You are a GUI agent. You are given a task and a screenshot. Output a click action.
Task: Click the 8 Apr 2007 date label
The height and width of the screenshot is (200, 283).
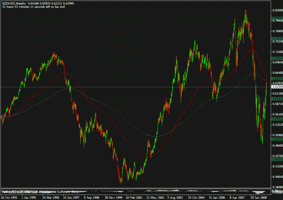(x=237, y=197)
